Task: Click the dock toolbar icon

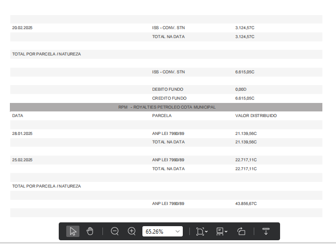Action: [266, 231]
